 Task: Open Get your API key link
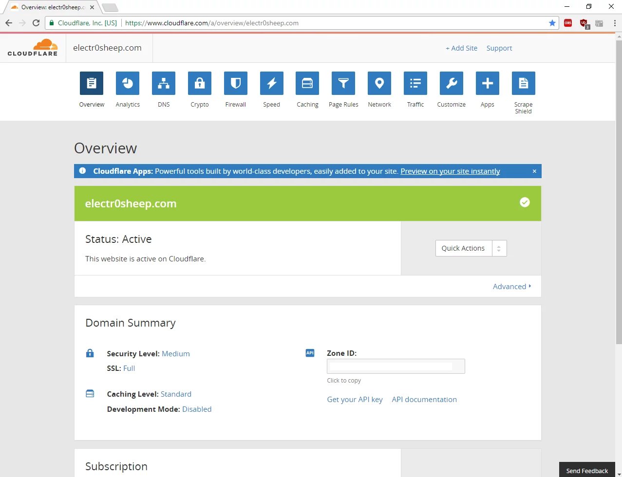pyautogui.click(x=355, y=399)
